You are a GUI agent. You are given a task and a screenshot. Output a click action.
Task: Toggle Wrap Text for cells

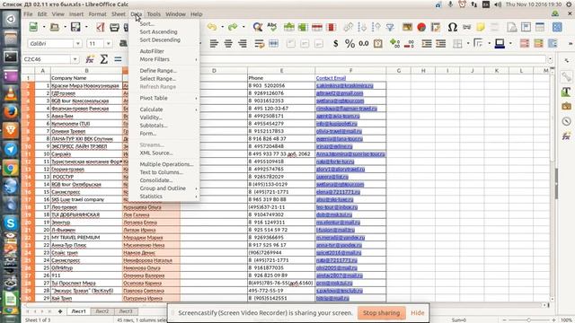[260, 44]
